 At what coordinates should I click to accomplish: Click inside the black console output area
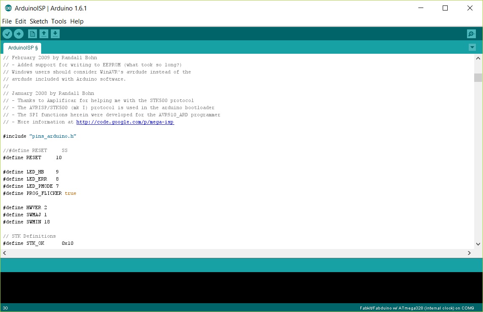[241, 288]
